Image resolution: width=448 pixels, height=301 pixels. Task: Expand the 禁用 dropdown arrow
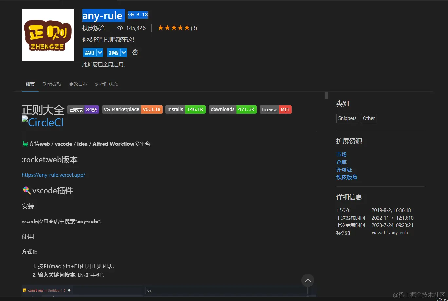click(x=100, y=52)
